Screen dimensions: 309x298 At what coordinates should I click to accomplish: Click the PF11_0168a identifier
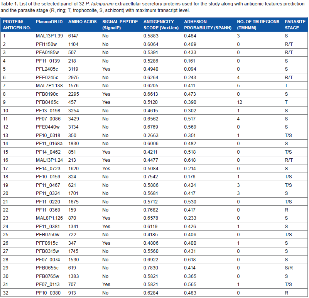coord(49,144)
